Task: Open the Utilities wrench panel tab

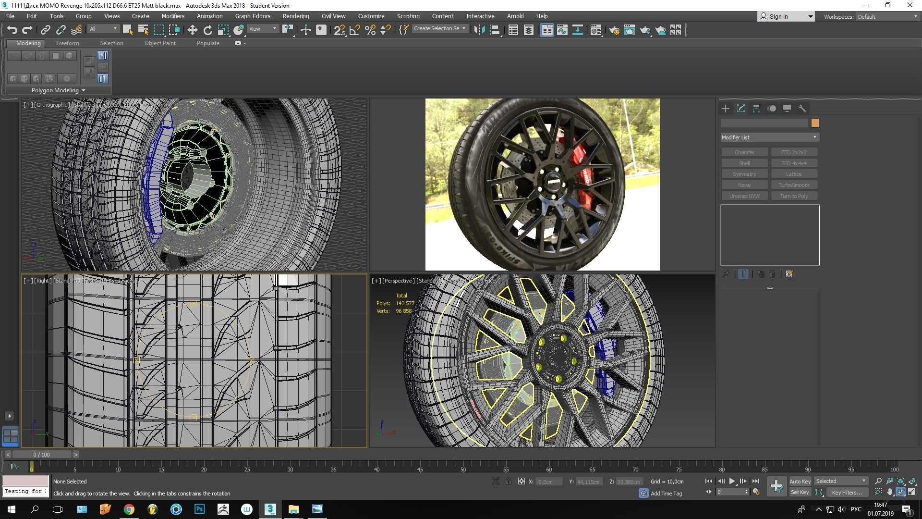Action: (x=802, y=109)
